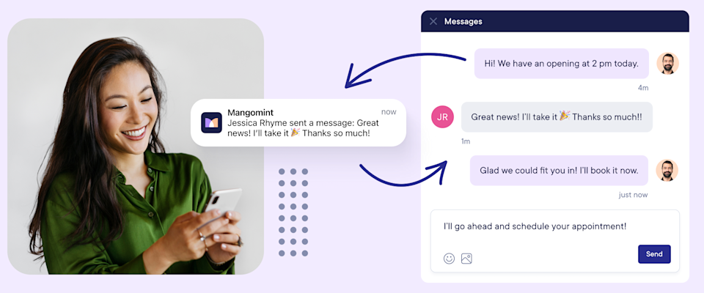This screenshot has width=704, height=293.
Task: Click the staff avatar beside the 2 pm message
Action: coord(667,63)
